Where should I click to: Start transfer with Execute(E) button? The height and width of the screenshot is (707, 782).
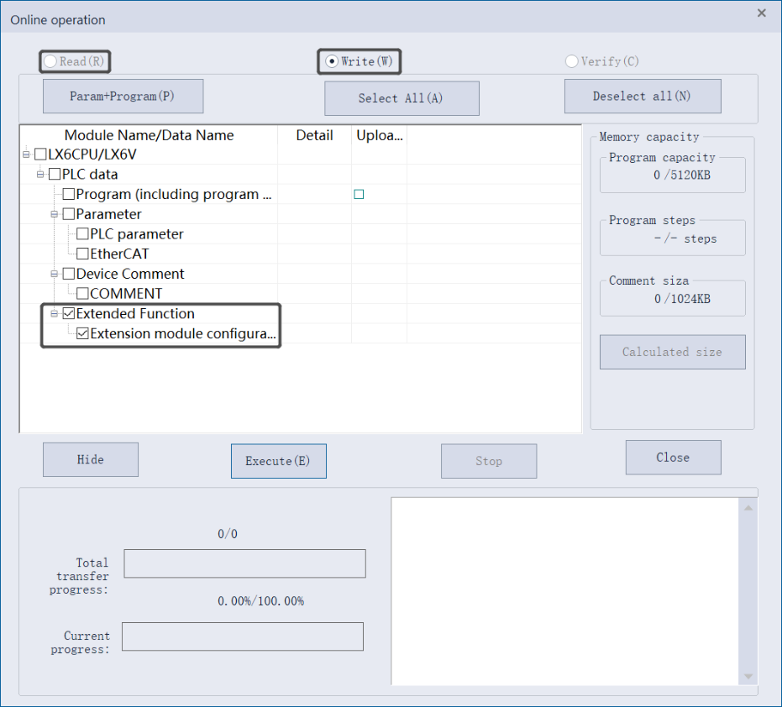[278, 461]
